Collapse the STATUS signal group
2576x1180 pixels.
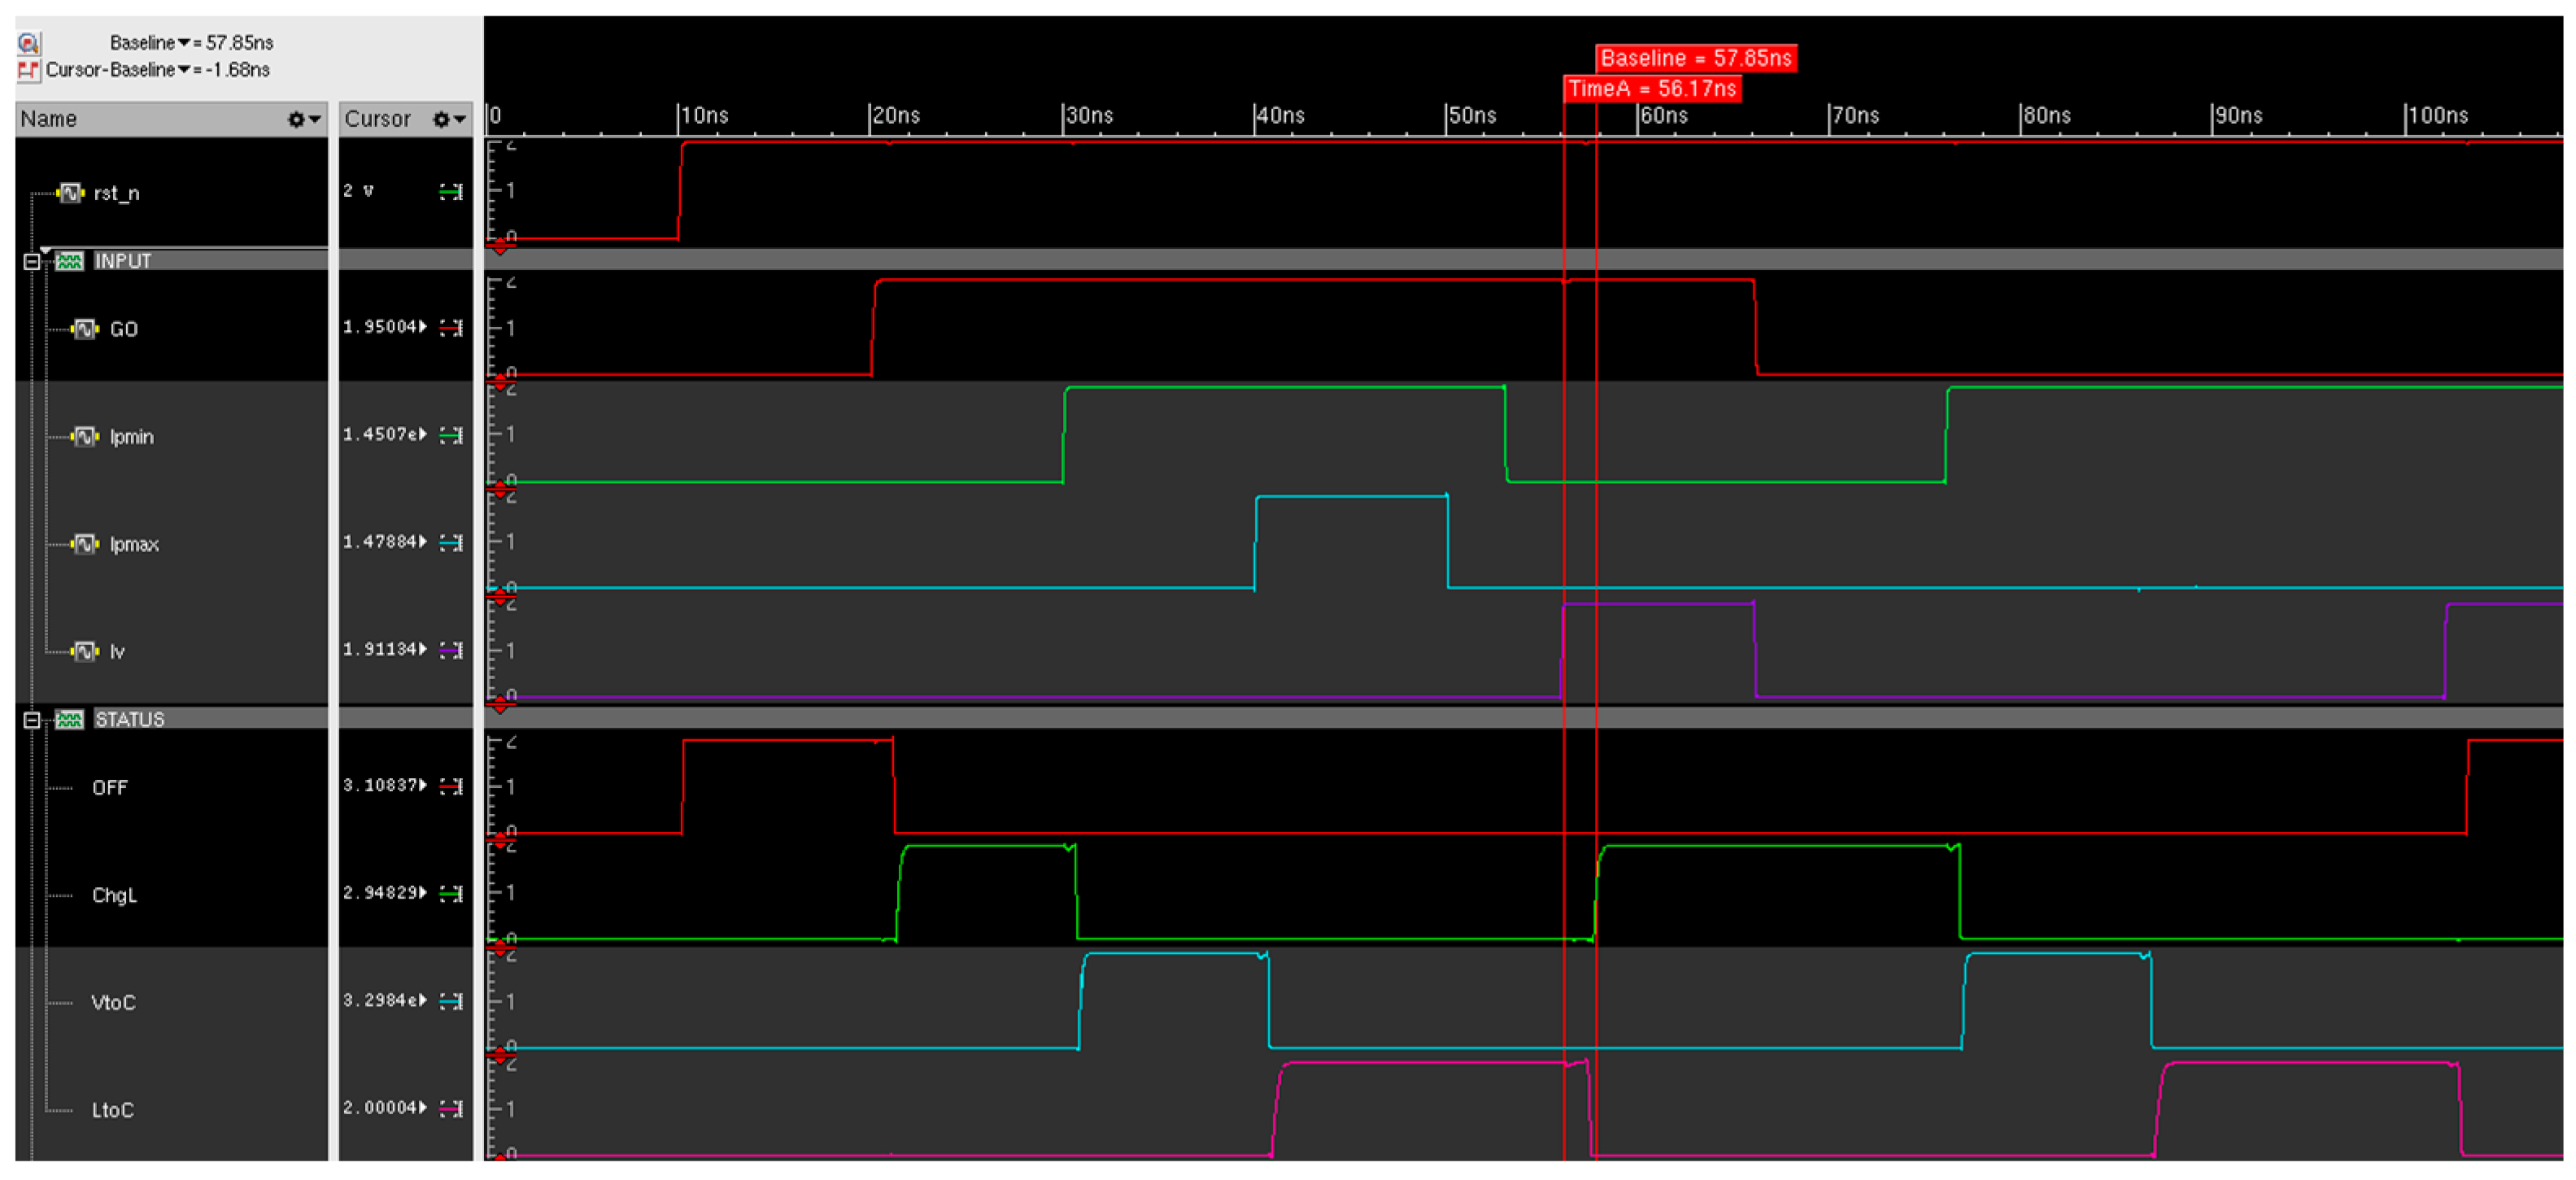pos(32,719)
